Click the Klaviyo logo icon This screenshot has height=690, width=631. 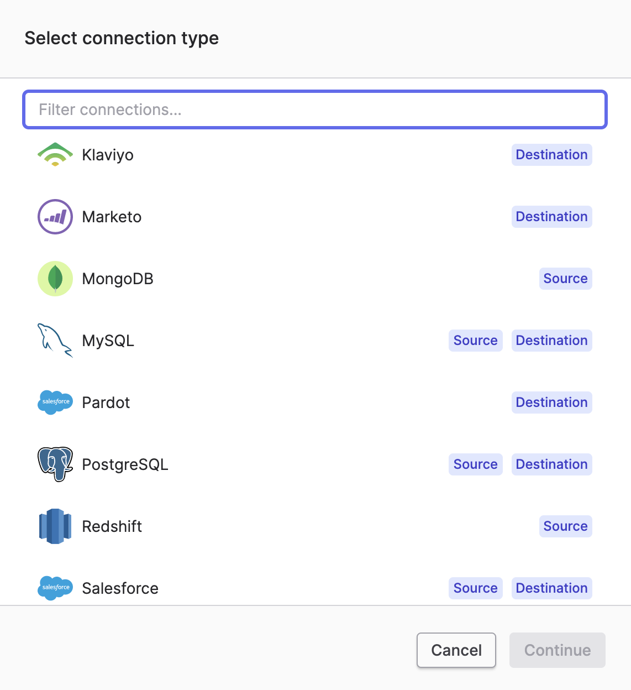pyautogui.click(x=55, y=155)
